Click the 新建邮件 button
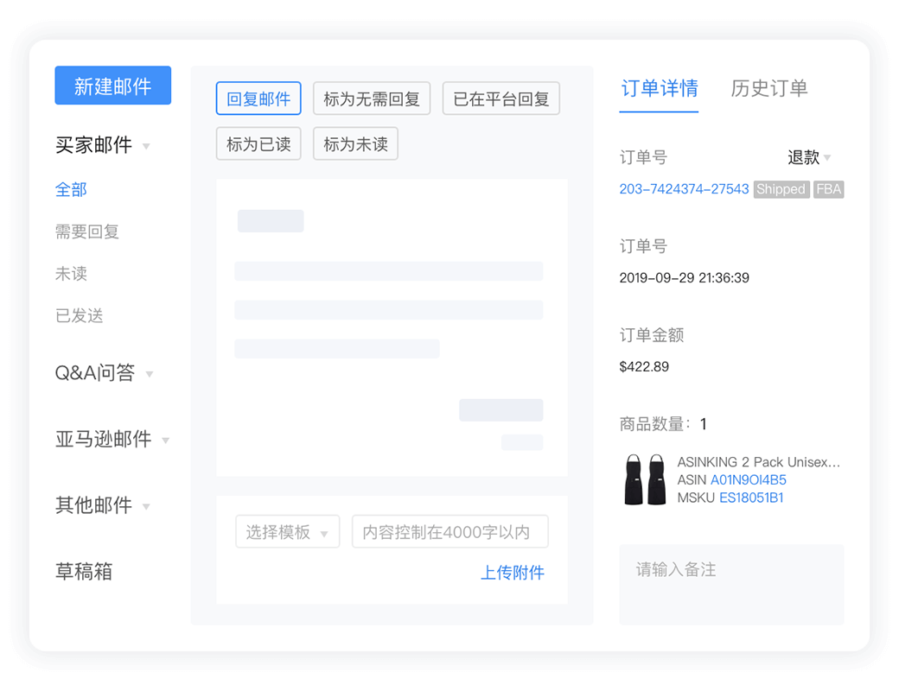Viewport: 899px width, 691px height. click(x=112, y=86)
